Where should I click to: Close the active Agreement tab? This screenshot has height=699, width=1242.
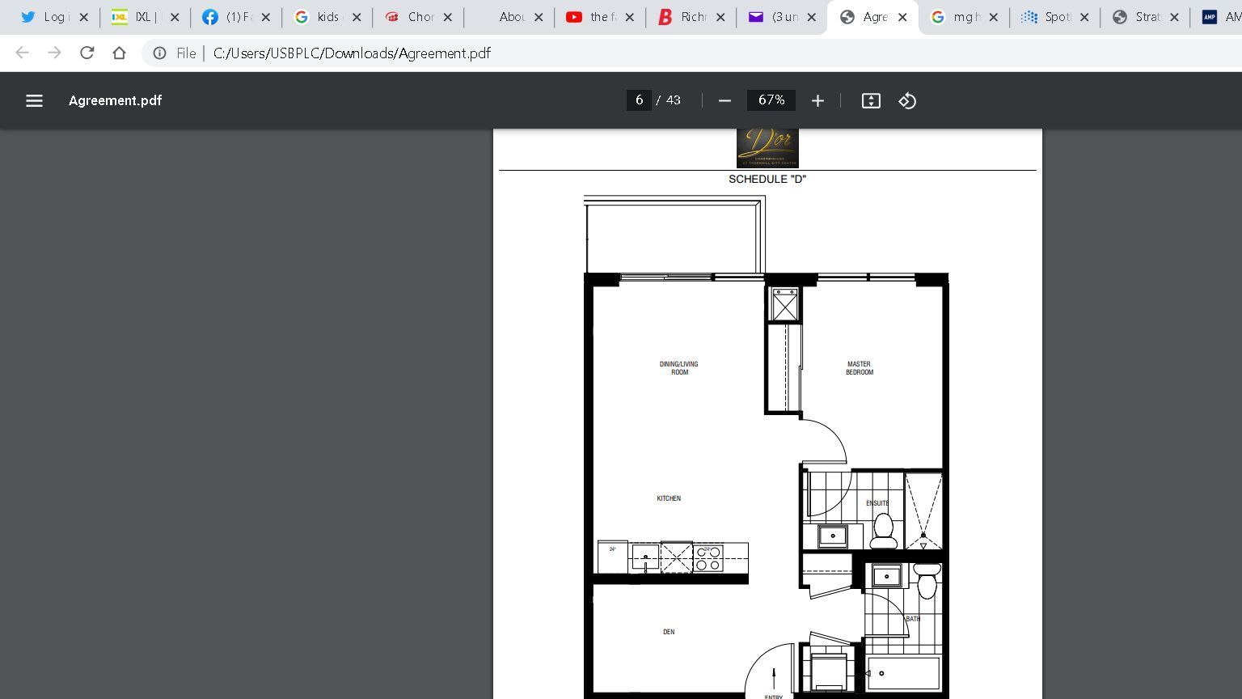point(902,17)
